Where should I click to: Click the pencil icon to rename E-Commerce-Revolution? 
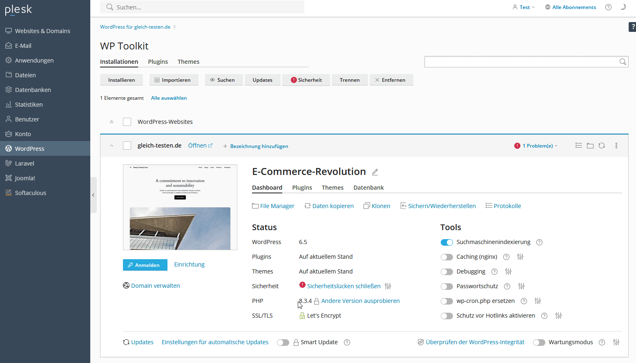click(375, 172)
